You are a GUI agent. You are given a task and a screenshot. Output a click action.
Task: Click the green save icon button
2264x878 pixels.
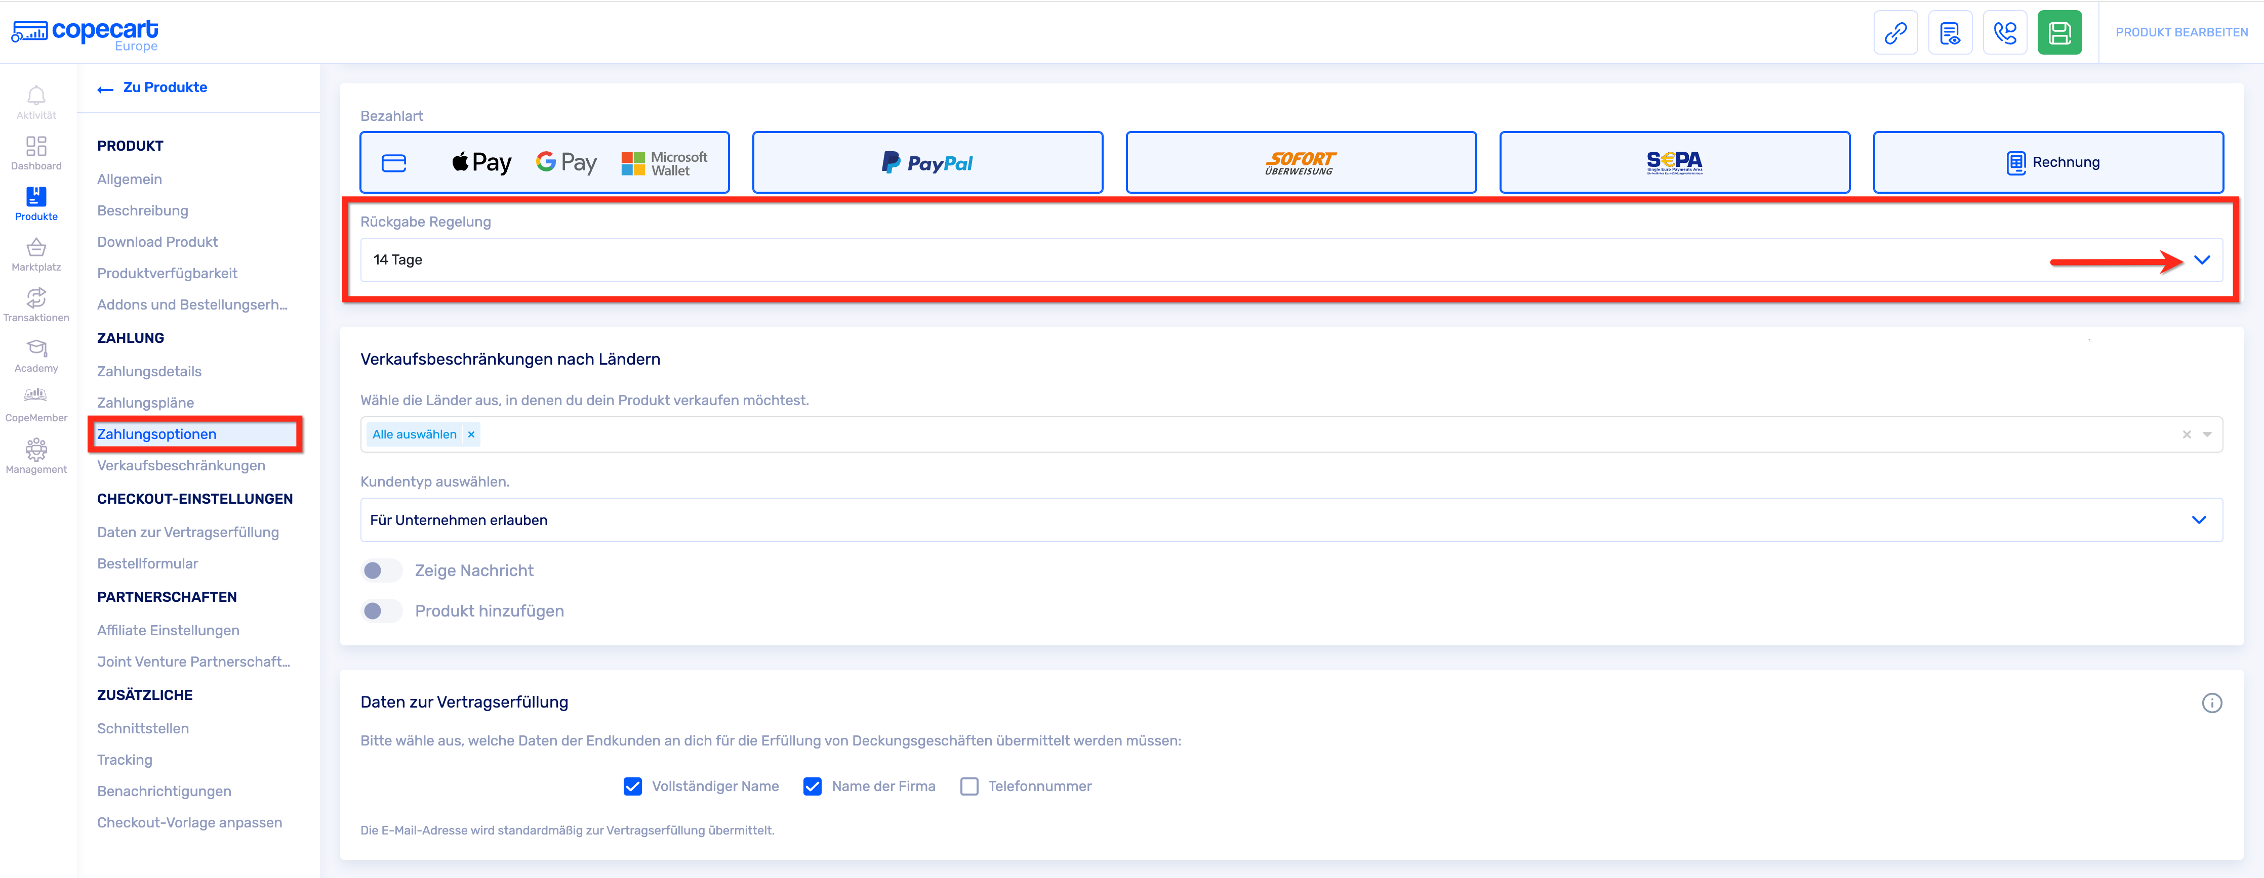coord(2059,33)
